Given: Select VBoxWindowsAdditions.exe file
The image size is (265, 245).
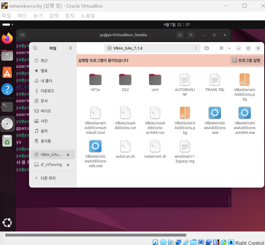Looking at the screenshot, I should click(x=215, y=120).
